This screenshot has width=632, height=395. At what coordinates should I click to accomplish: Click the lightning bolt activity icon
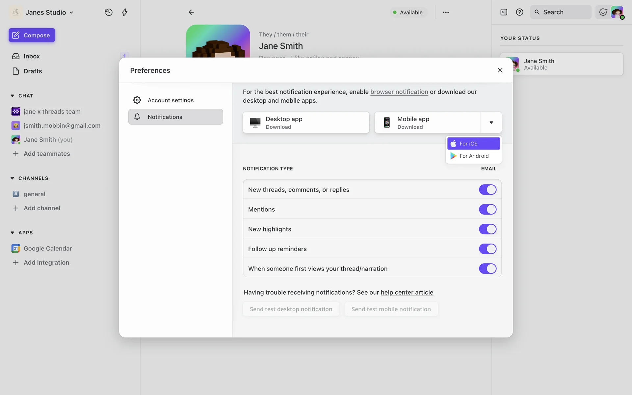(124, 12)
